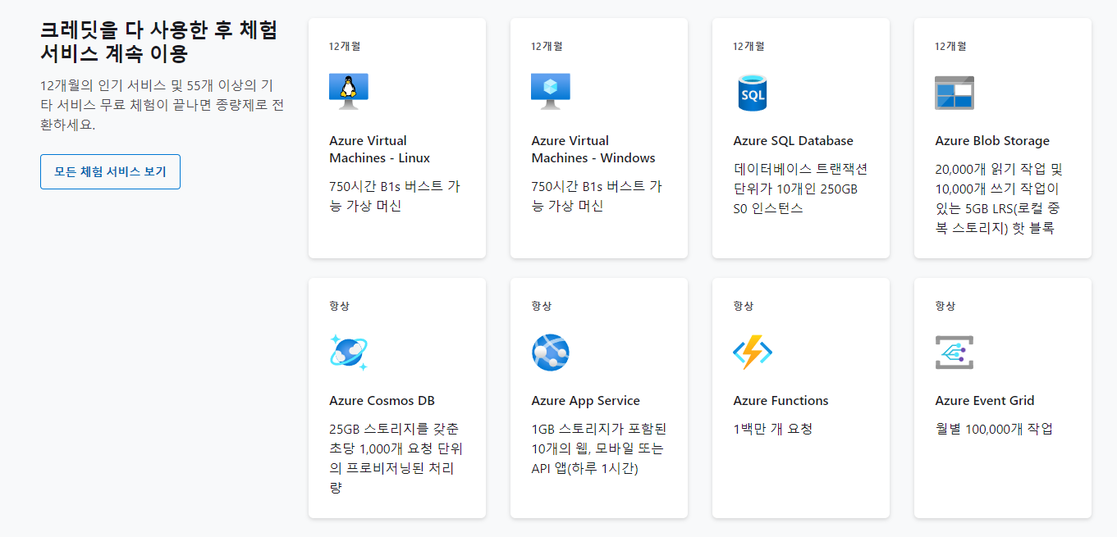This screenshot has height=537, width=1117.
Task: Click the Azure Functions lightning bolt icon
Action: coord(753,353)
